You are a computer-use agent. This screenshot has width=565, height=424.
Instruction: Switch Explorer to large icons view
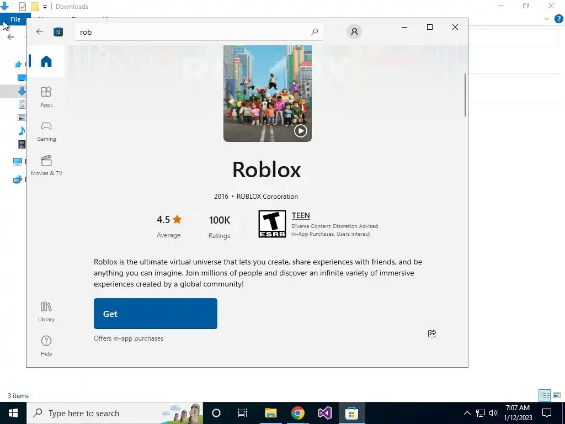point(557,395)
